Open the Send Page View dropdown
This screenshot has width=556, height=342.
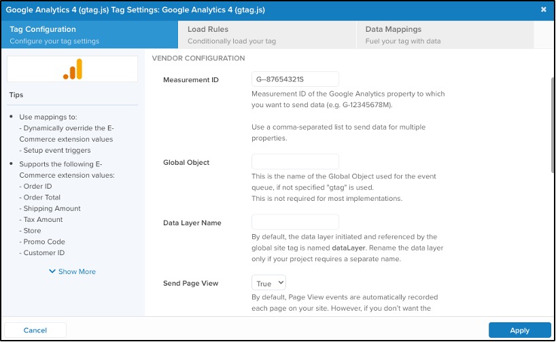pyautogui.click(x=269, y=283)
